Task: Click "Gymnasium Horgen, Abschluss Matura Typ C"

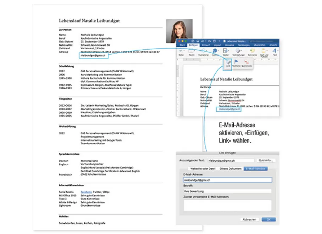Action: tap(106, 85)
